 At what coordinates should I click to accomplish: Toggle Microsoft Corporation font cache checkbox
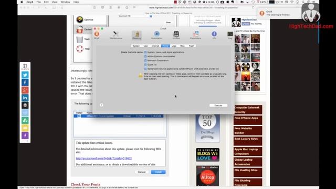pos(145,60)
